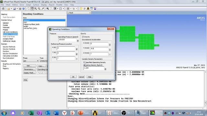
Task: Select interior-surface_body zone in list
Action: (x=32, y=24)
